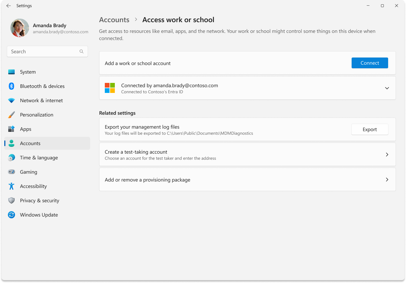Image resolution: width=406 pixels, height=283 pixels.
Task: Click inside the Search settings box
Action: coord(43,51)
